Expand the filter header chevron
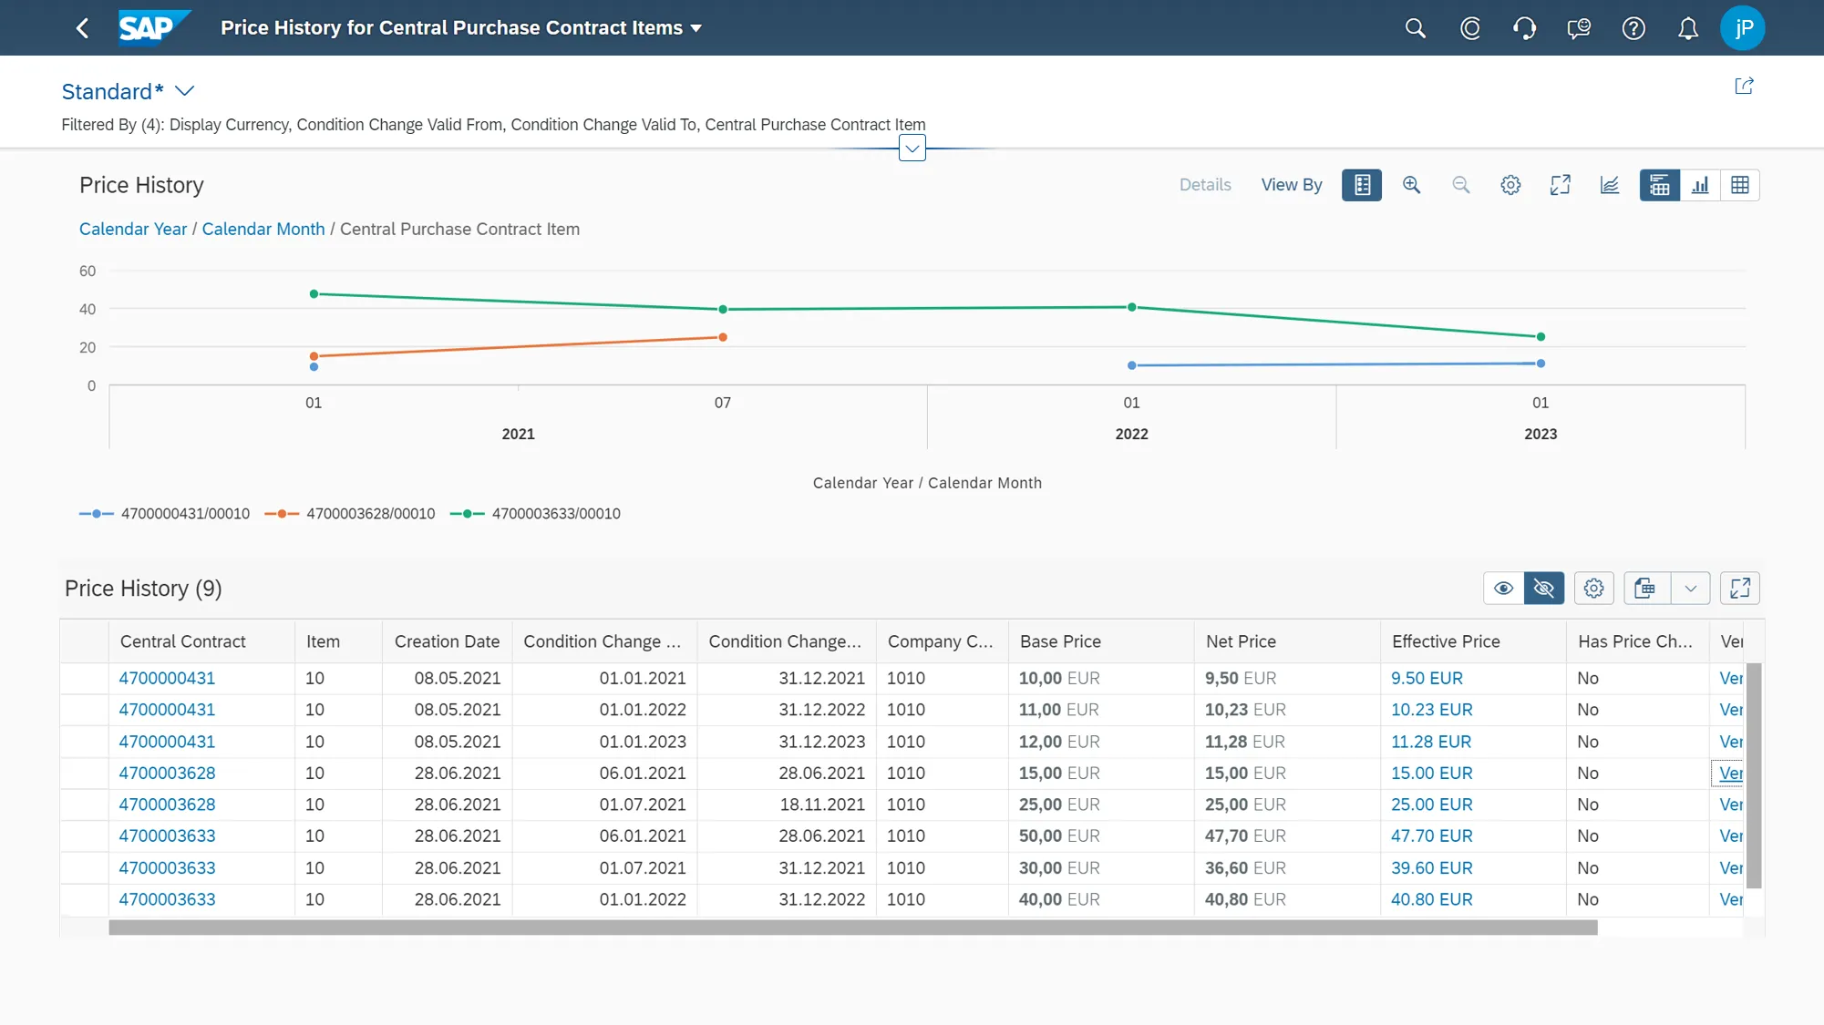This screenshot has height=1025, width=1824. [912, 149]
